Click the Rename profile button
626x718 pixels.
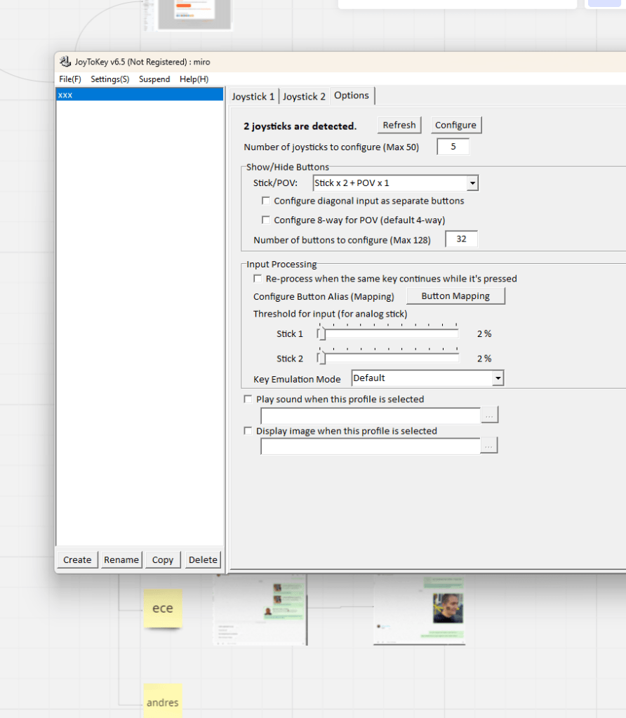click(121, 559)
